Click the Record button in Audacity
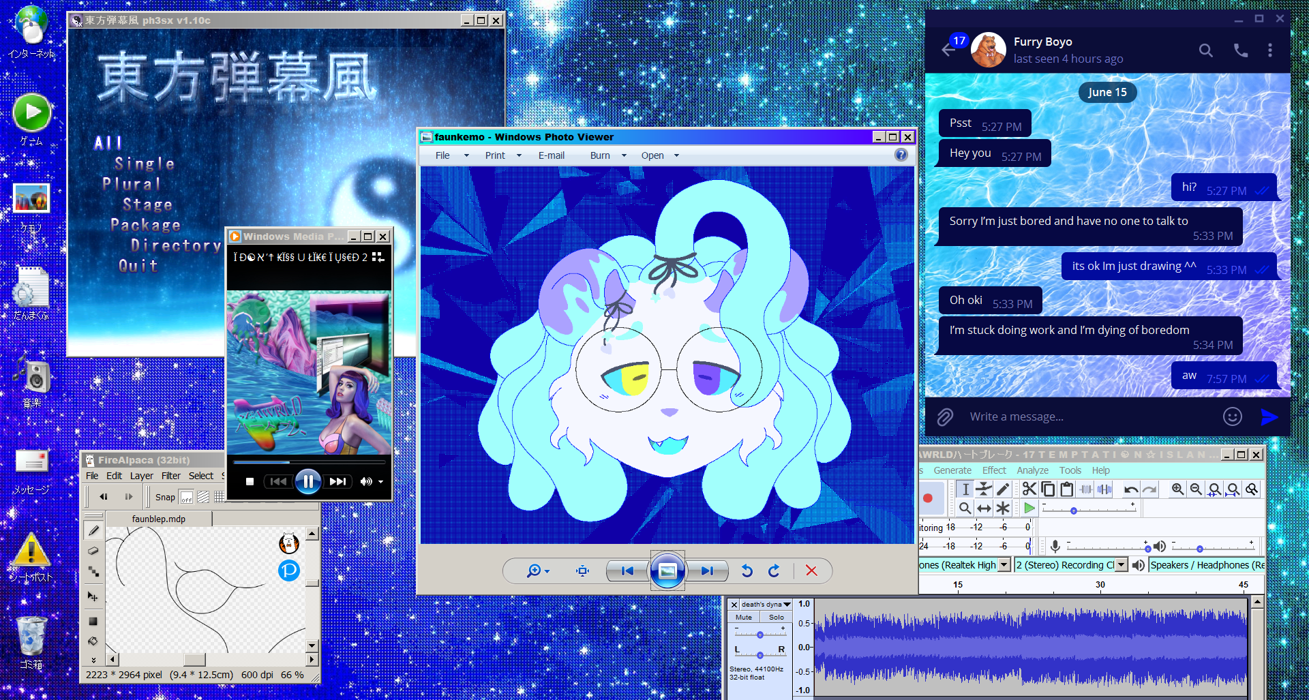The image size is (1309, 700). coord(928,498)
